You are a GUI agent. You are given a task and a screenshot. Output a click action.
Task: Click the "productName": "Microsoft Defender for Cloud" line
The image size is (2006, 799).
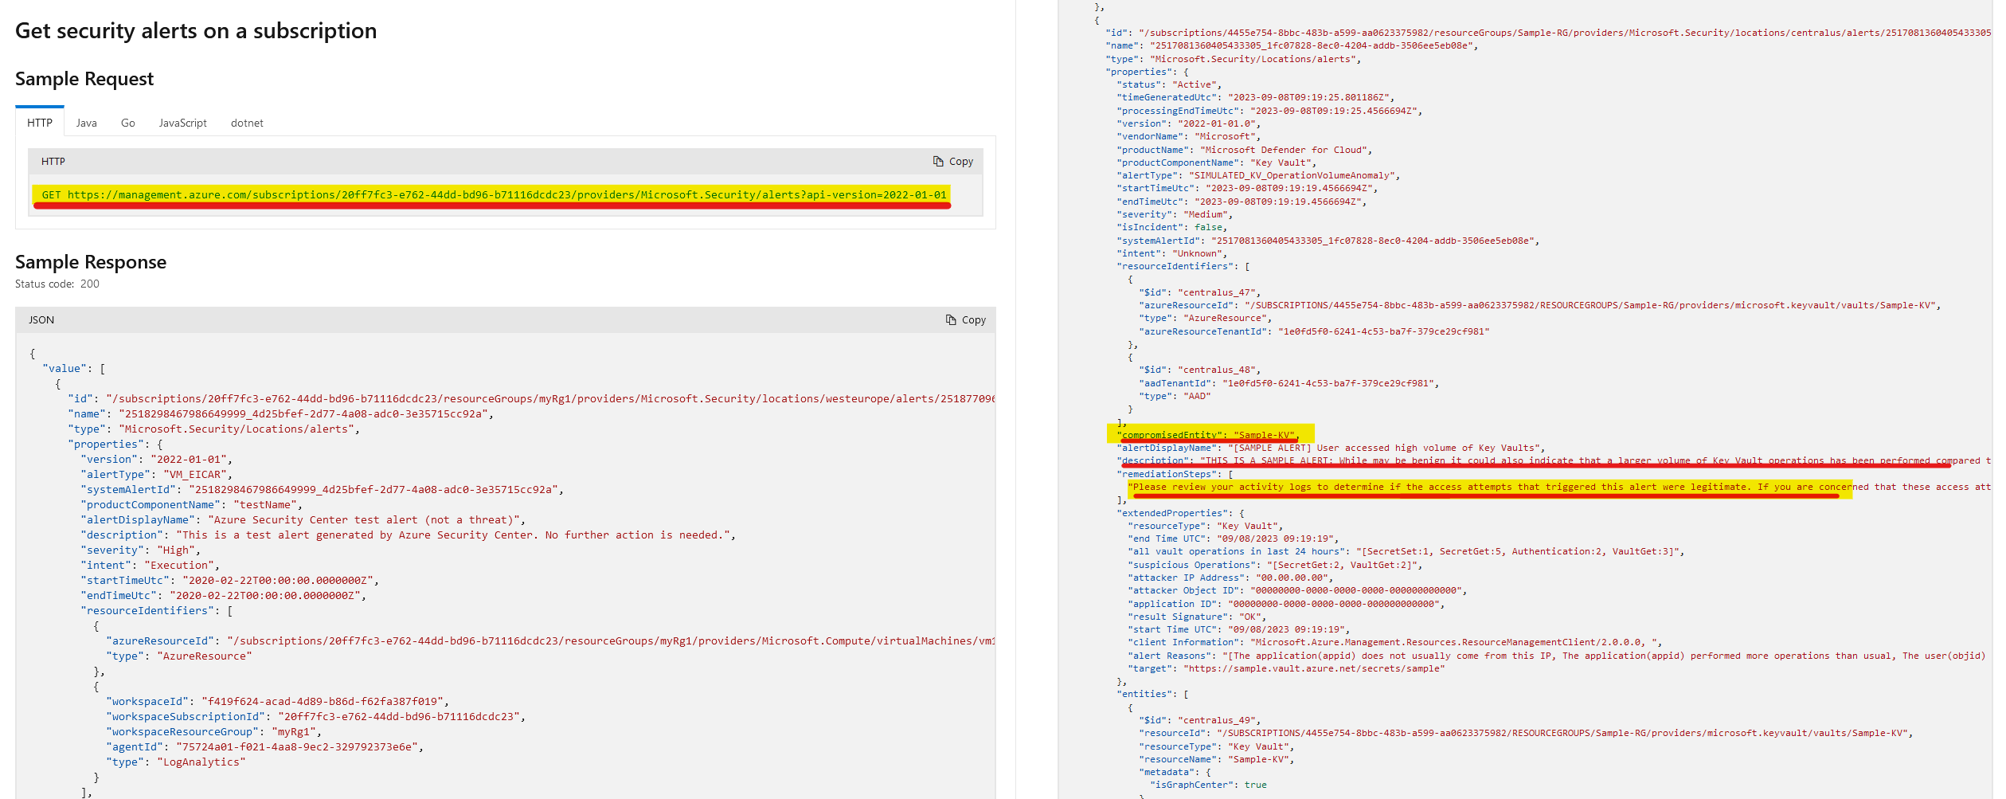click(x=1245, y=150)
